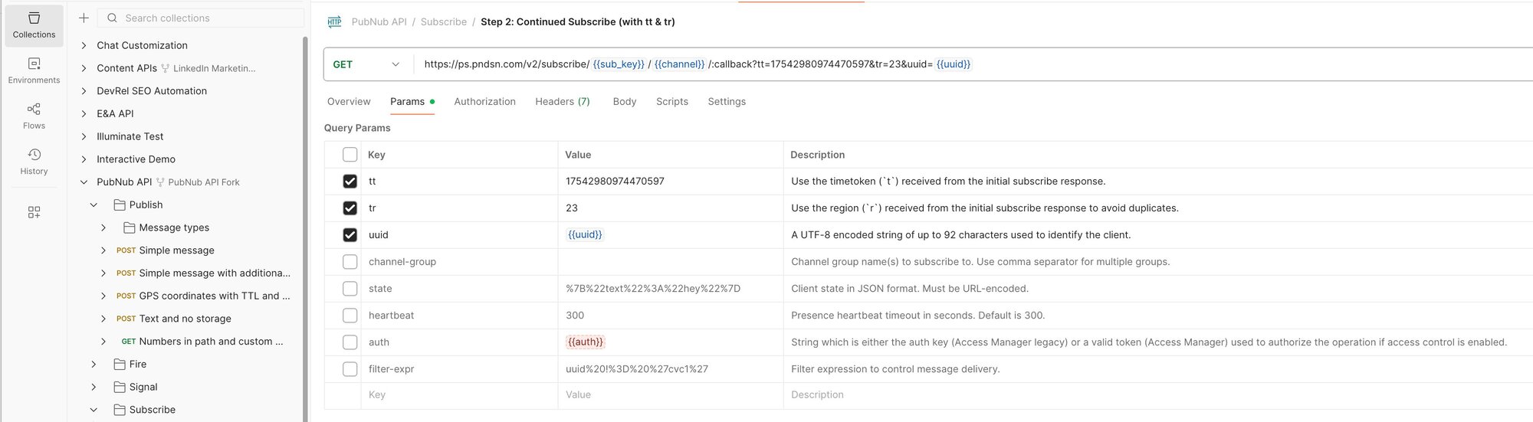Viewport: 1533px width, 422px height.
Task: Click the filter-expr value cell
Action: point(670,369)
